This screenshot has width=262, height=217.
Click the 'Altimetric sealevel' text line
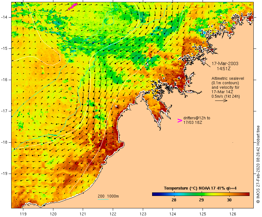(228, 79)
